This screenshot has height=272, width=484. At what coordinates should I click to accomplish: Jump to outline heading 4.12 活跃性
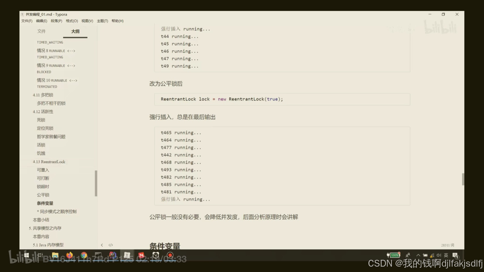[x=43, y=112]
